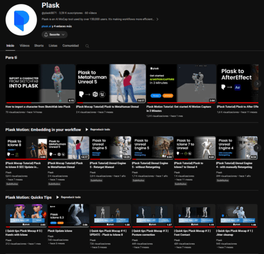The image size is (264, 254).
Task: Click the Reproducir todo play icon for Quicks Tips
Action: (x=57, y=197)
